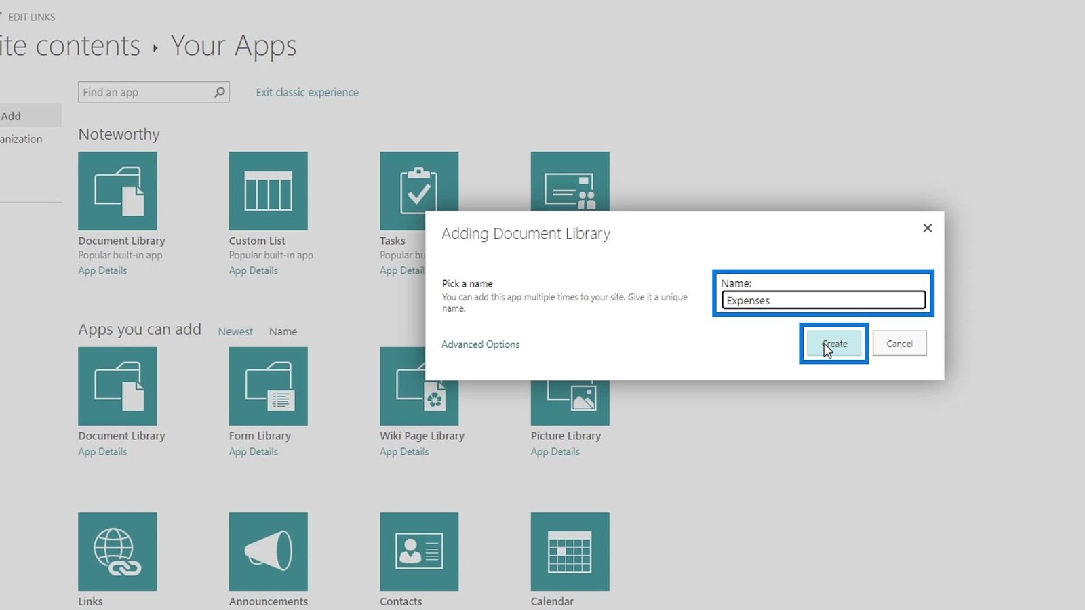Click the Wiki Page Library title text

coord(422,436)
